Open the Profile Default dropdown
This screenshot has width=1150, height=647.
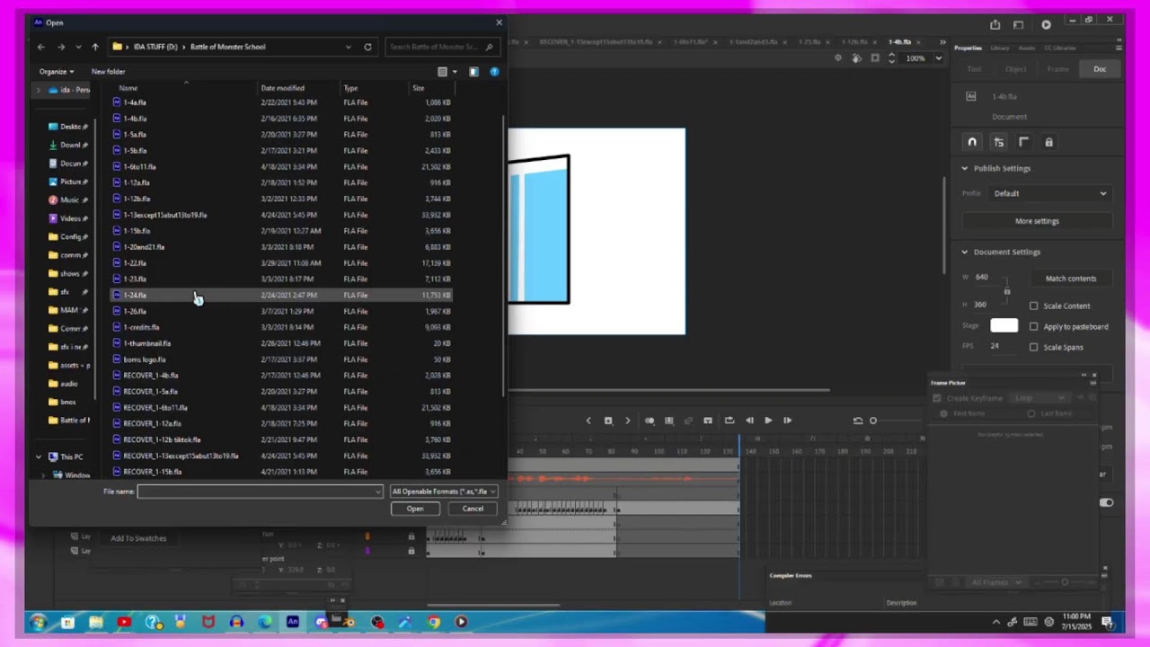1050,193
